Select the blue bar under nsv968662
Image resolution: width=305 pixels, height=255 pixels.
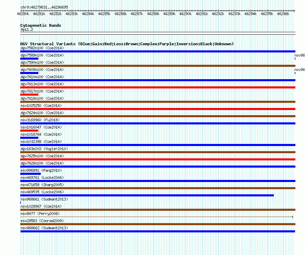pyautogui.click(x=158, y=231)
